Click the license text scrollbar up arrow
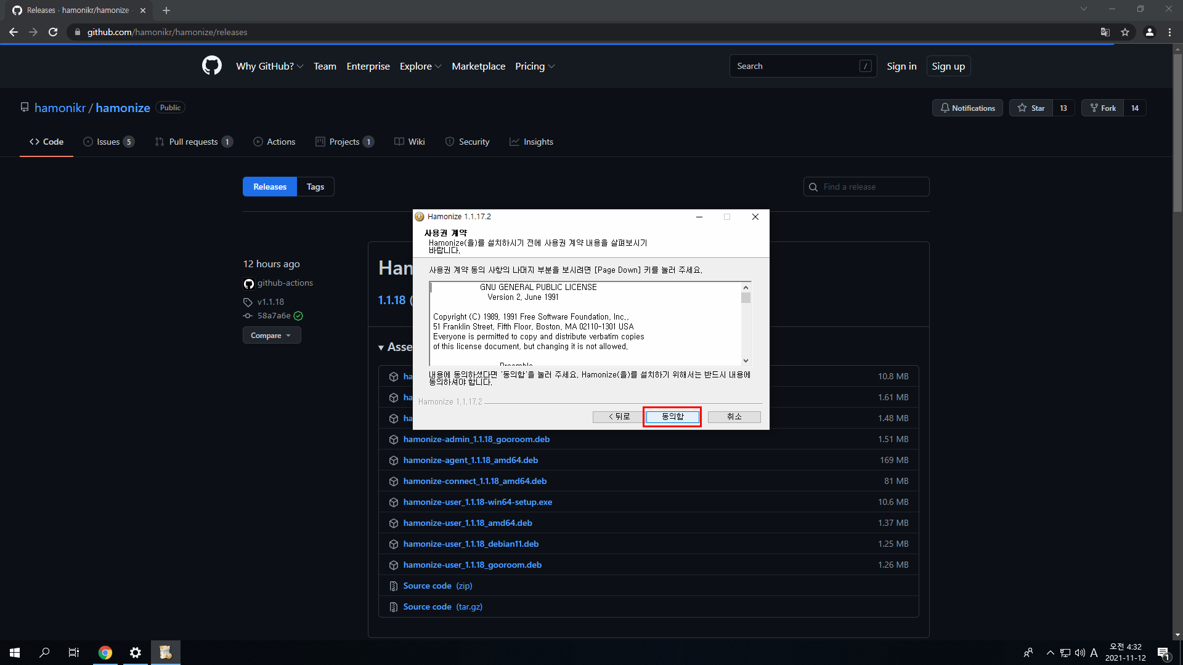The width and height of the screenshot is (1183, 665). coord(746,288)
